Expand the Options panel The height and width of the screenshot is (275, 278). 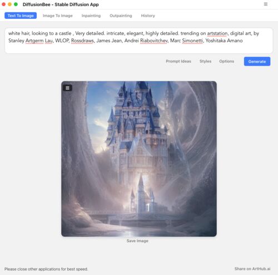(x=226, y=61)
